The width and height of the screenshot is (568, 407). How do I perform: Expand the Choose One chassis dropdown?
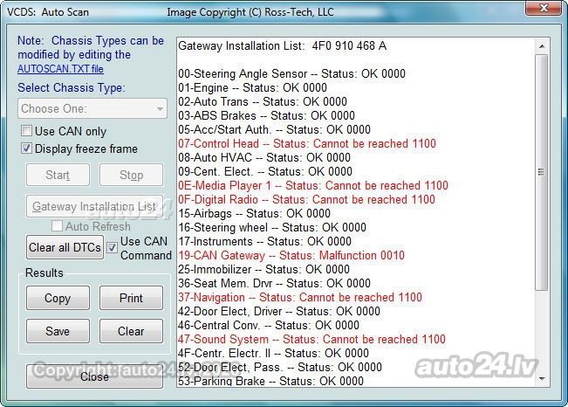(x=92, y=108)
